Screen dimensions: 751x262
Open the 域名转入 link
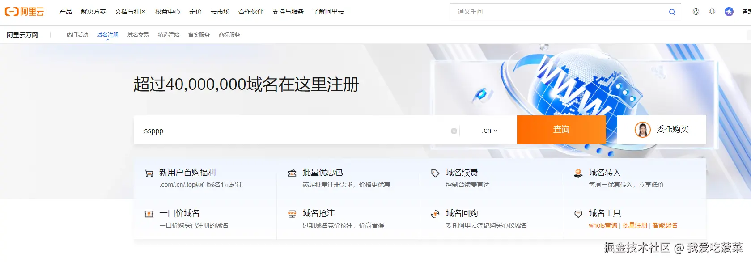pos(605,173)
